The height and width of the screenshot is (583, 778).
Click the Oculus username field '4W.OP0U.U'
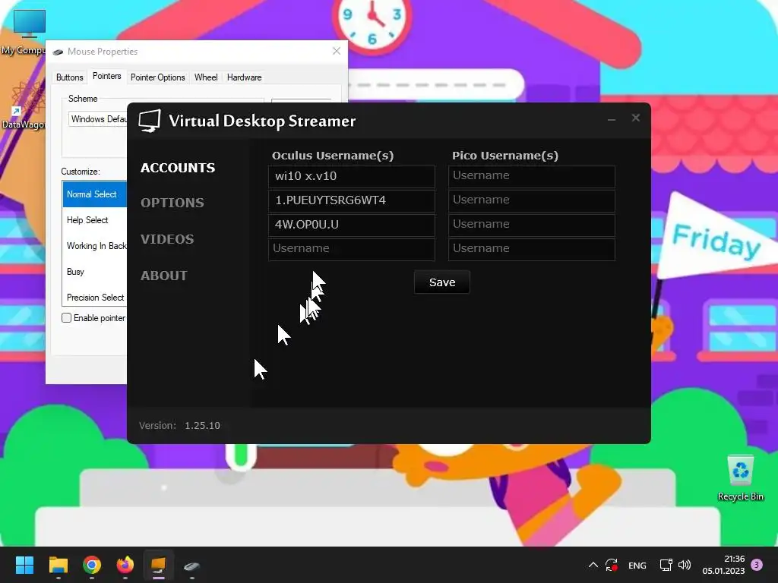(351, 225)
